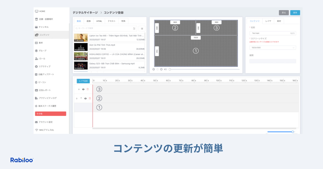Switch to the テキスト tab
This screenshot has width=323, height=169.
click(x=111, y=21)
